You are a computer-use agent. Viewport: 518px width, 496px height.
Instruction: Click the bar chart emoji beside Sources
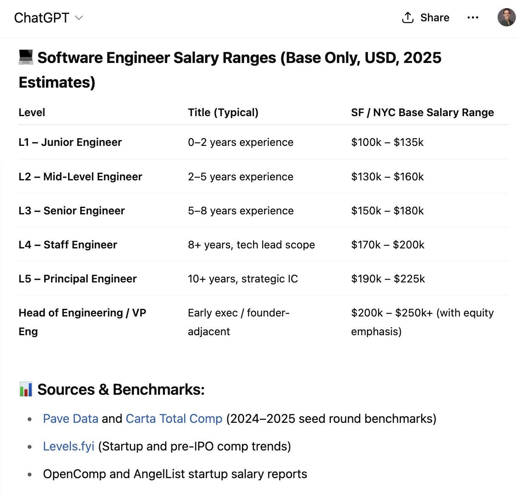click(x=26, y=389)
